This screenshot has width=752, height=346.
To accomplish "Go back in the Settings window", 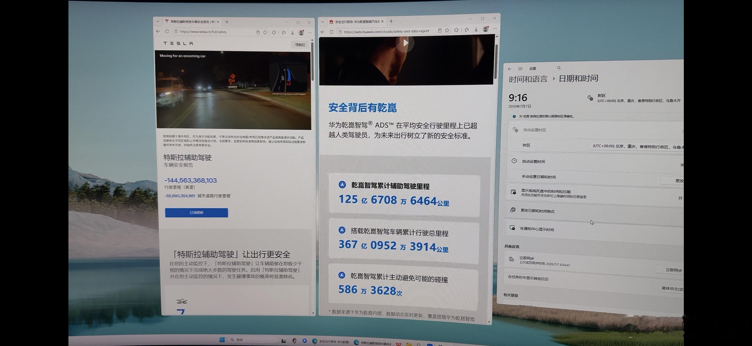I will click(x=510, y=69).
